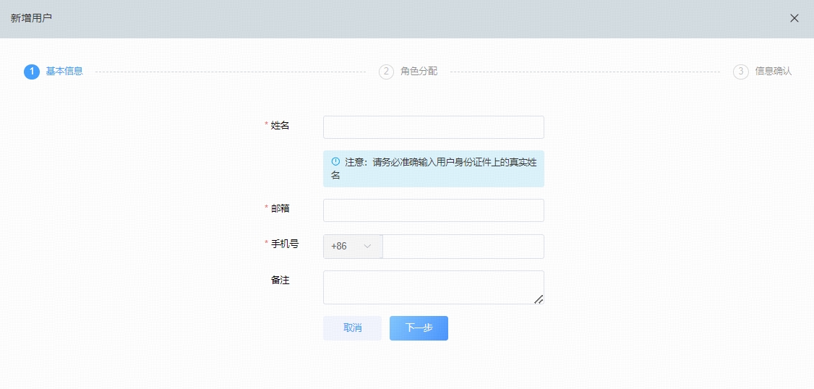
Task: Click the 基本信息 step label
Action: click(x=64, y=71)
